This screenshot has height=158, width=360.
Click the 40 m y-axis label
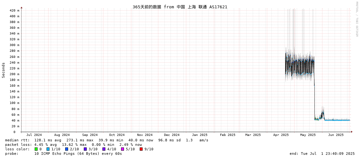[x=15, y=120]
